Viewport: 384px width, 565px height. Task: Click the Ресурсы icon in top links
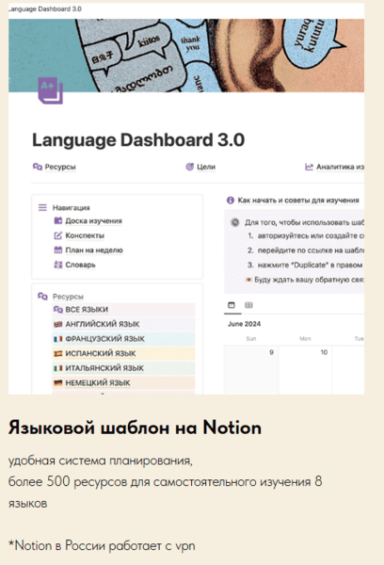(38, 167)
